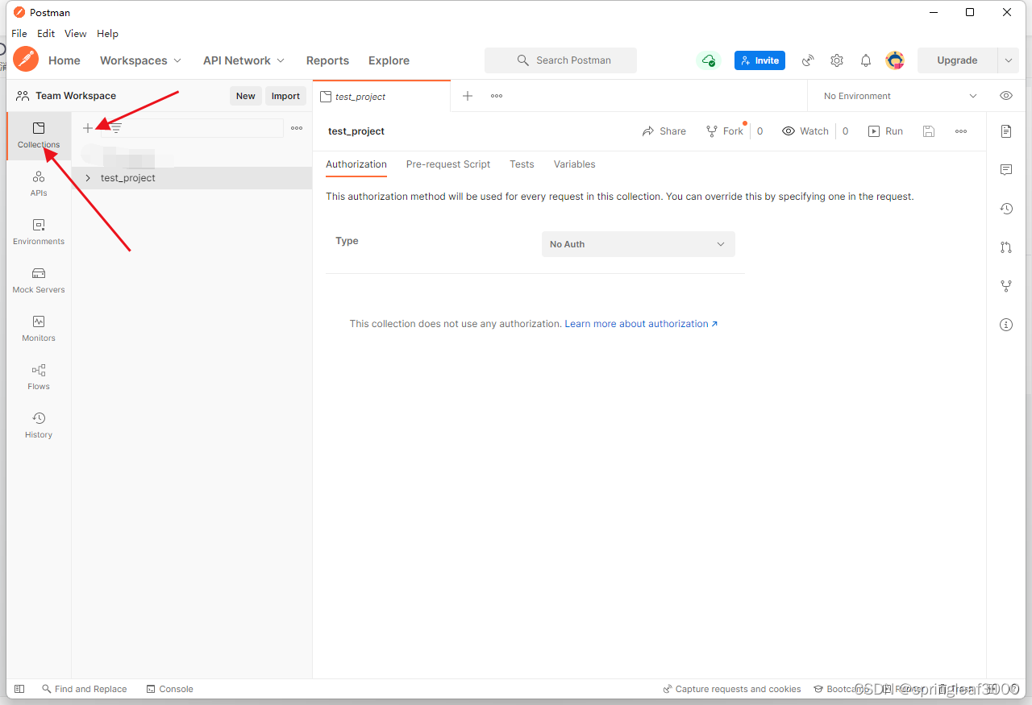Open the Console in the status bar
Viewport: 1032px width, 705px height.
[x=170, y=689]
